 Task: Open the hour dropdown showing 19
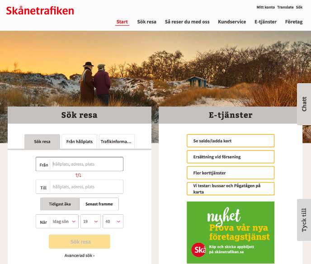91,222
